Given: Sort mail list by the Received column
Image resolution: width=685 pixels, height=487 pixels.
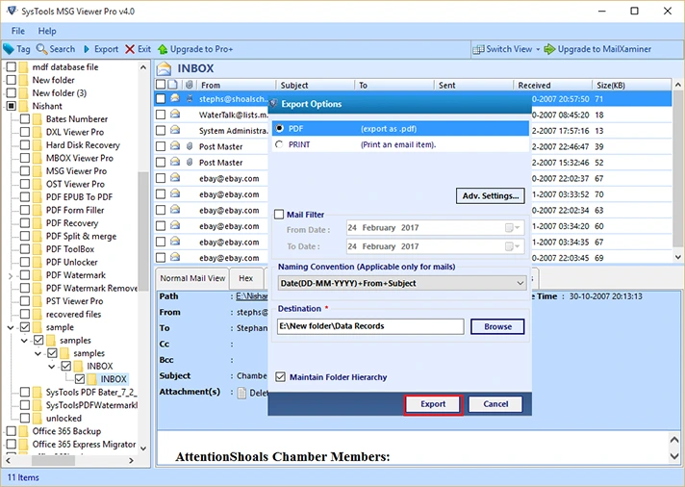Looking at the screenshot, I should (552, 85).
